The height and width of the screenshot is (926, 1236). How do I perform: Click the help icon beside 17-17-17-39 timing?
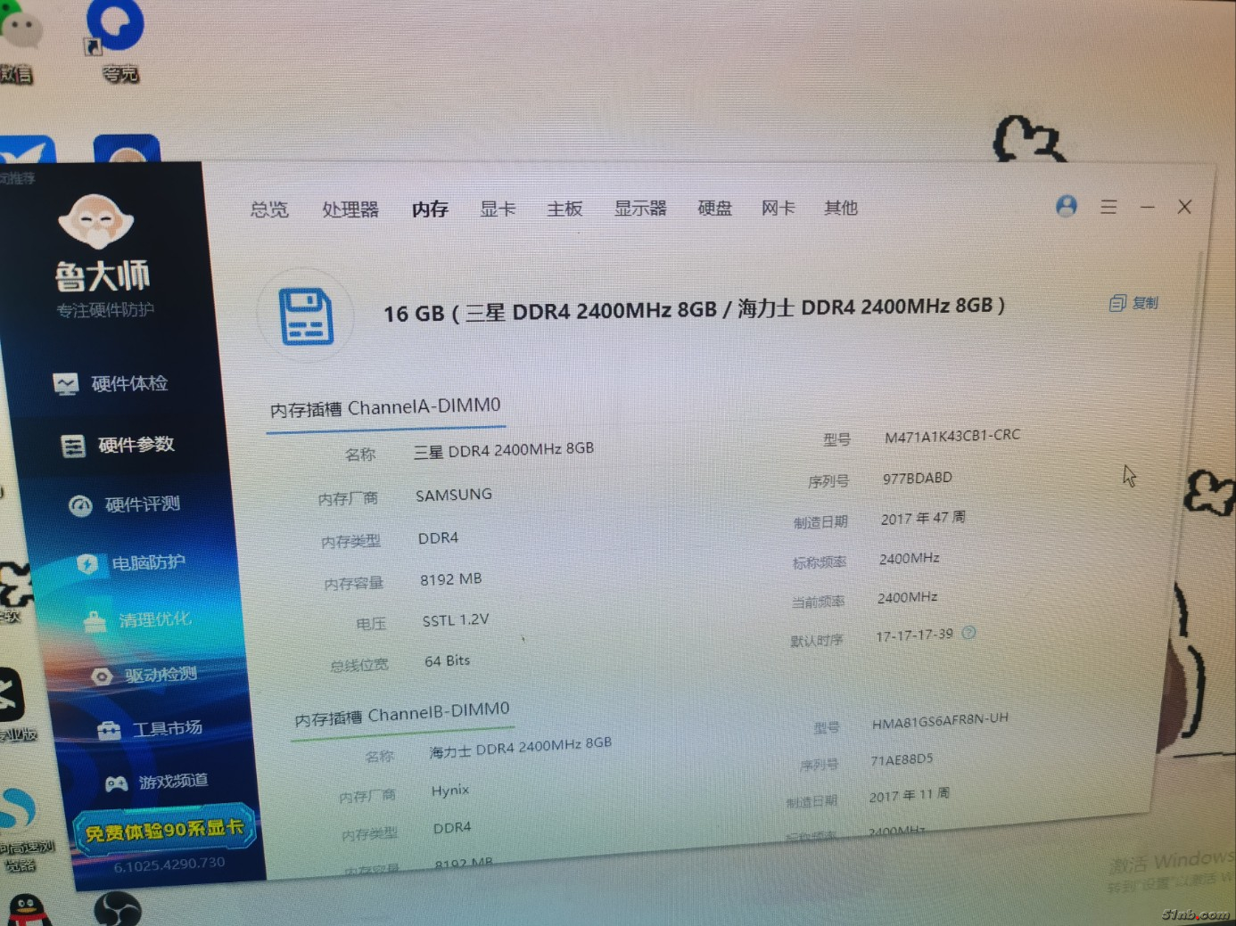969,633
